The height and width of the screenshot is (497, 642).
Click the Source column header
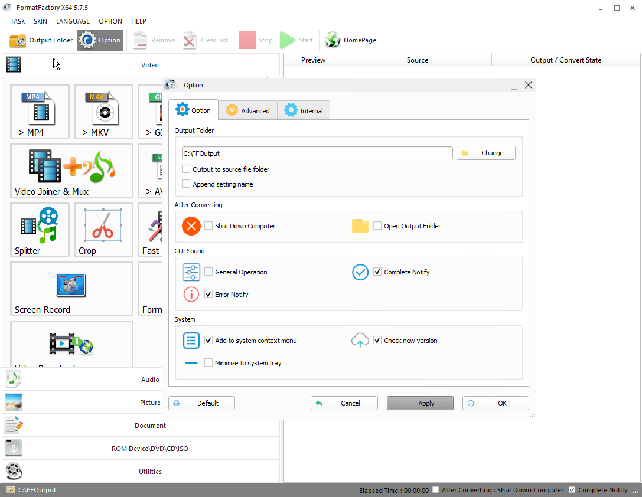tap(417, 60)
